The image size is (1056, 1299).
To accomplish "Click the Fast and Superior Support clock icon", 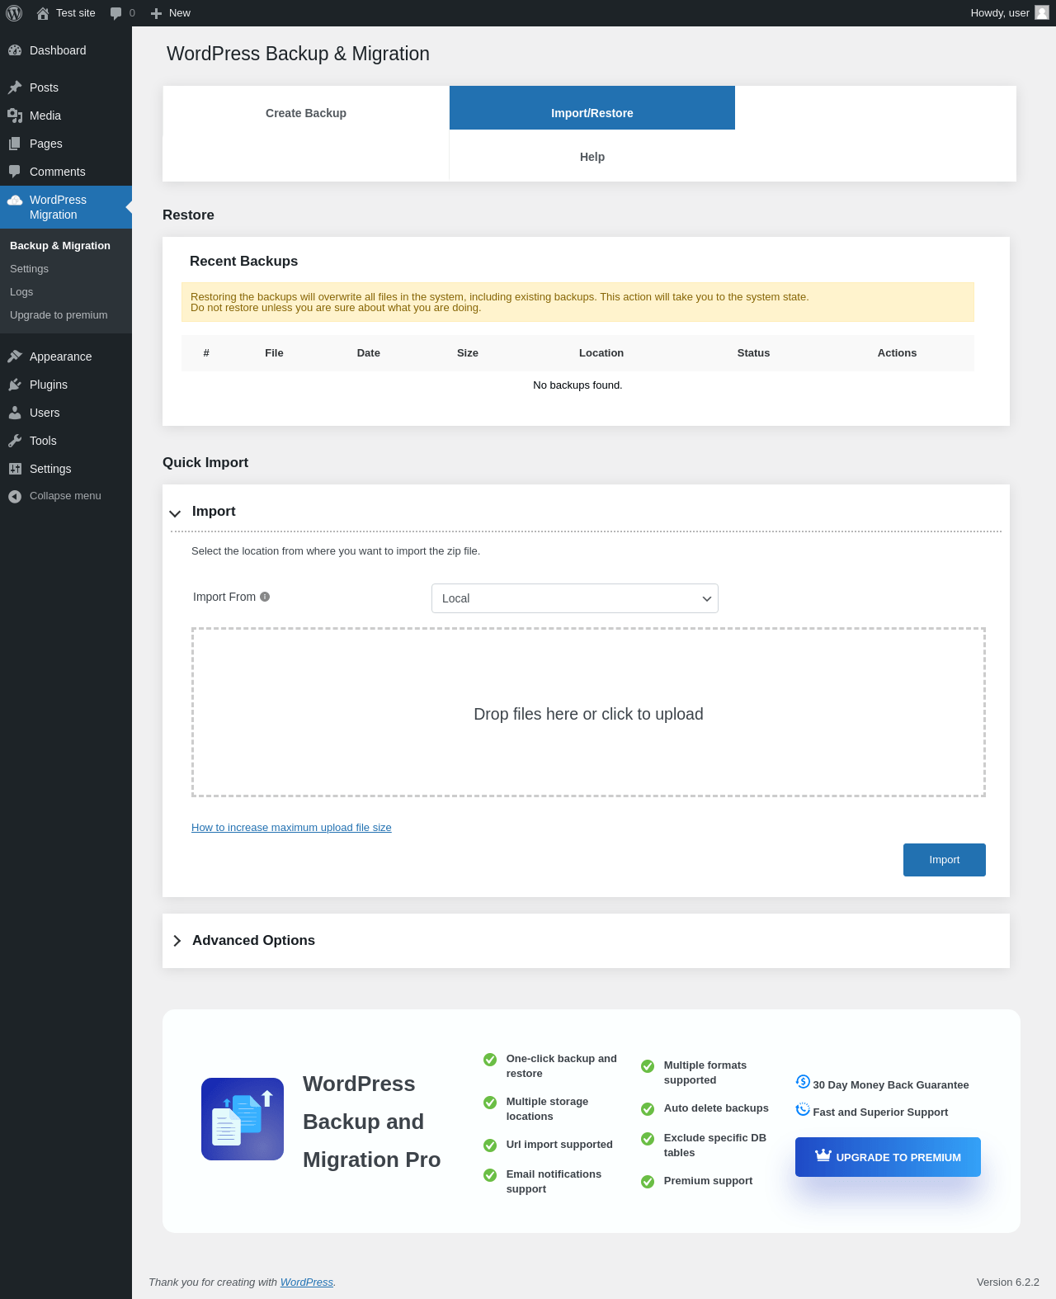I will 803,1110.
